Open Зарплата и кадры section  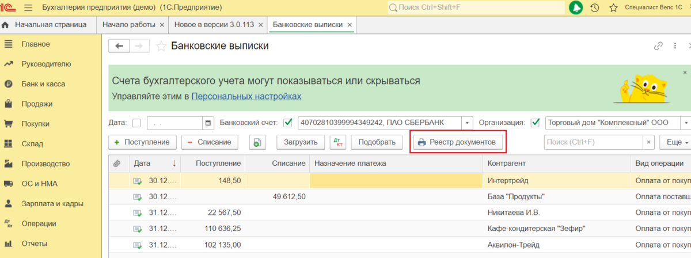coord(52,204)
